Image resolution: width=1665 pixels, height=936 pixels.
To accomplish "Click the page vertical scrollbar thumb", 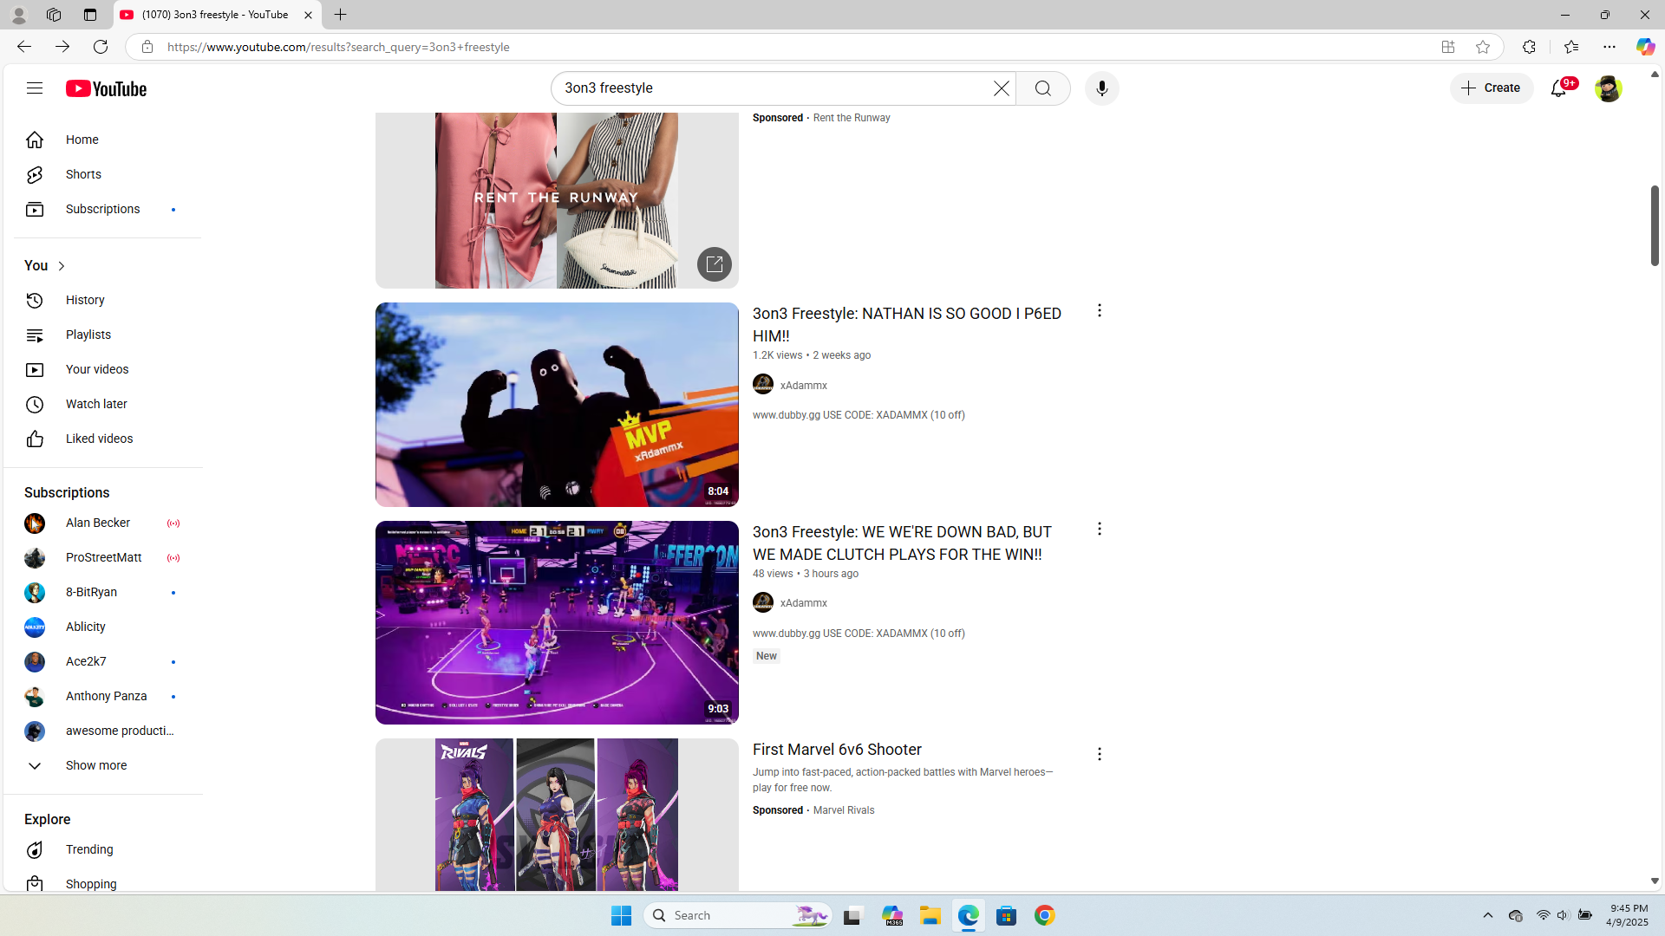I will [1655, 225].
